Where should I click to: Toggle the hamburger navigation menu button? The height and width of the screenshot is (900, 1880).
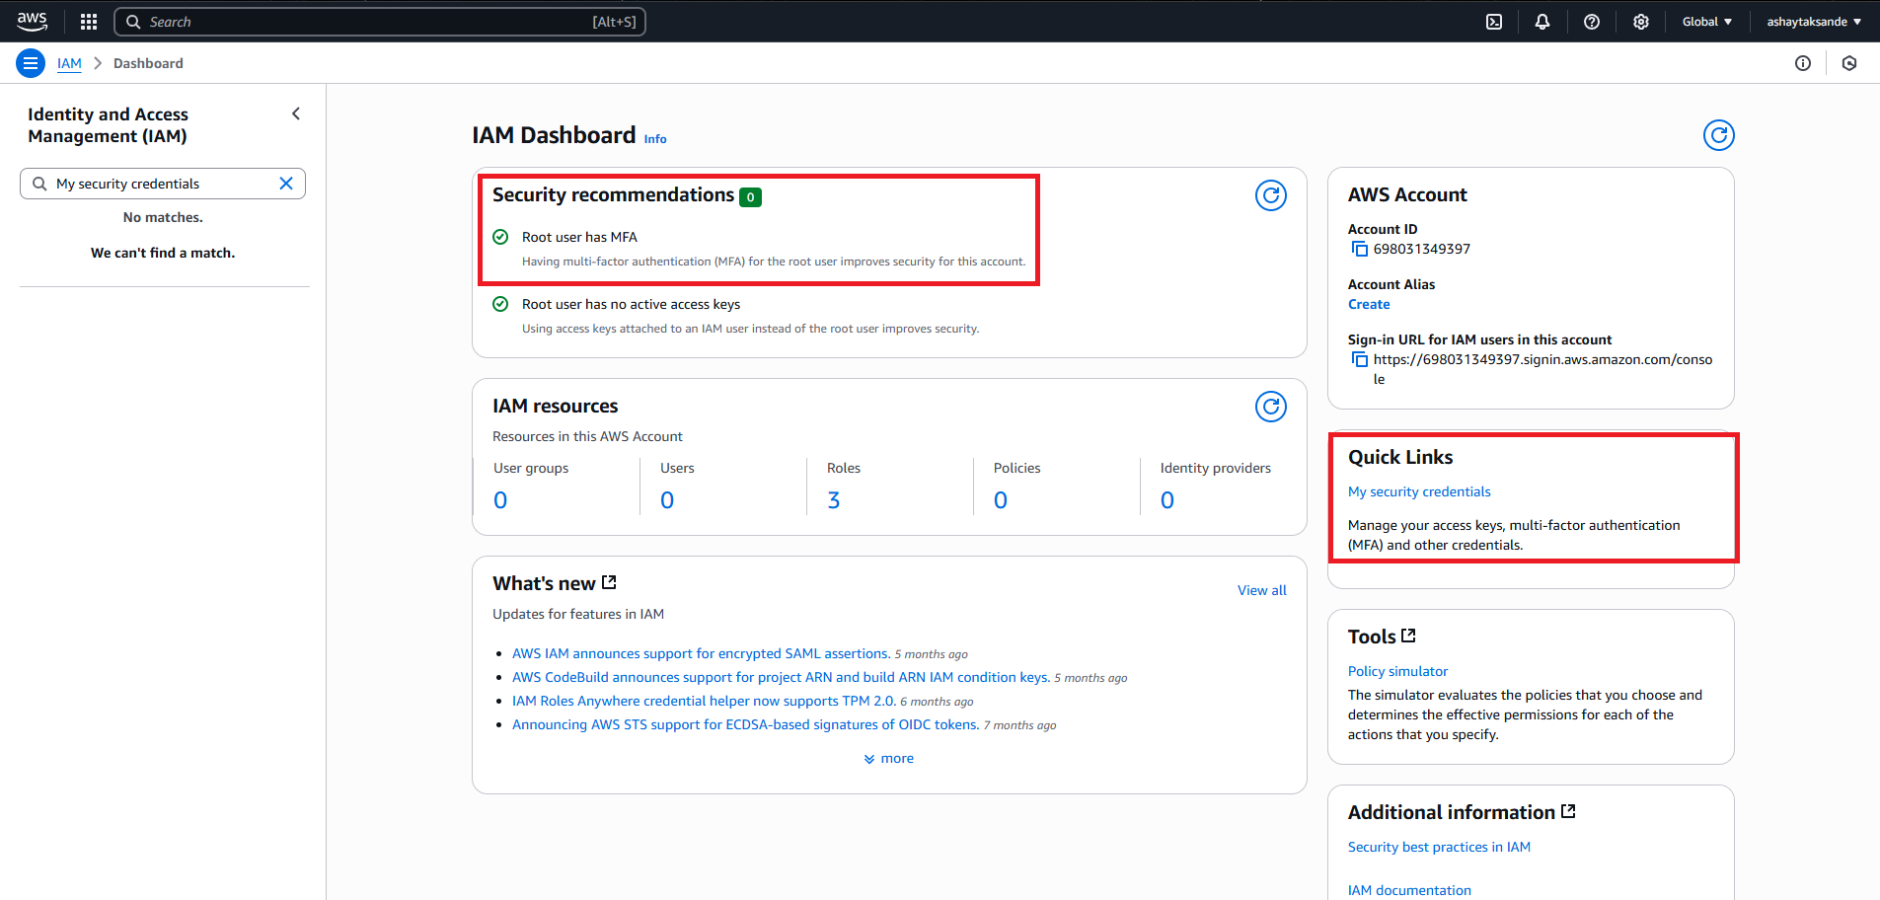pyautogui.click(x=31, y=63)
